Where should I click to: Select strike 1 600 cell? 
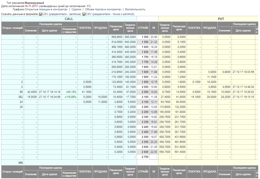(143, 47)
